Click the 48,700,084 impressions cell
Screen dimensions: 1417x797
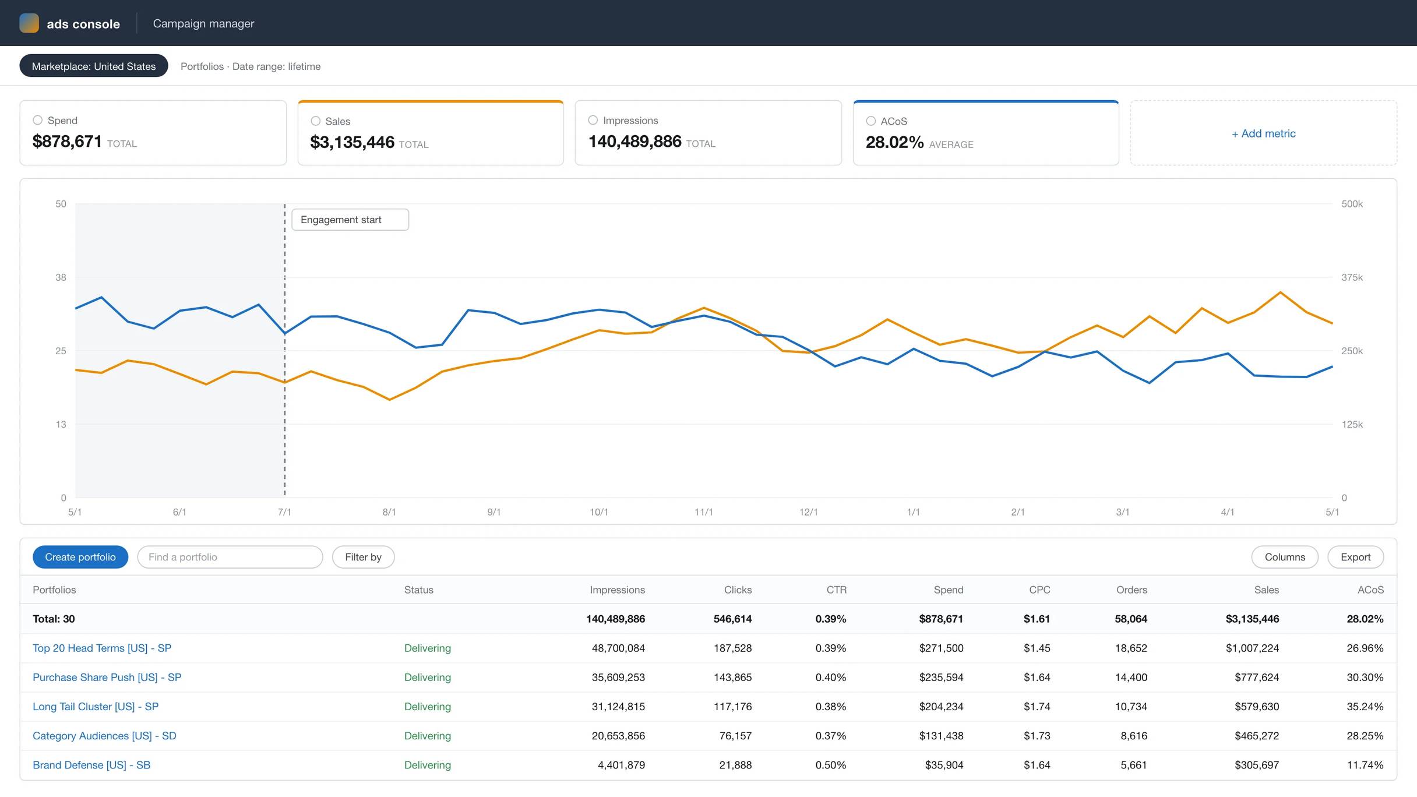[618, 648]
